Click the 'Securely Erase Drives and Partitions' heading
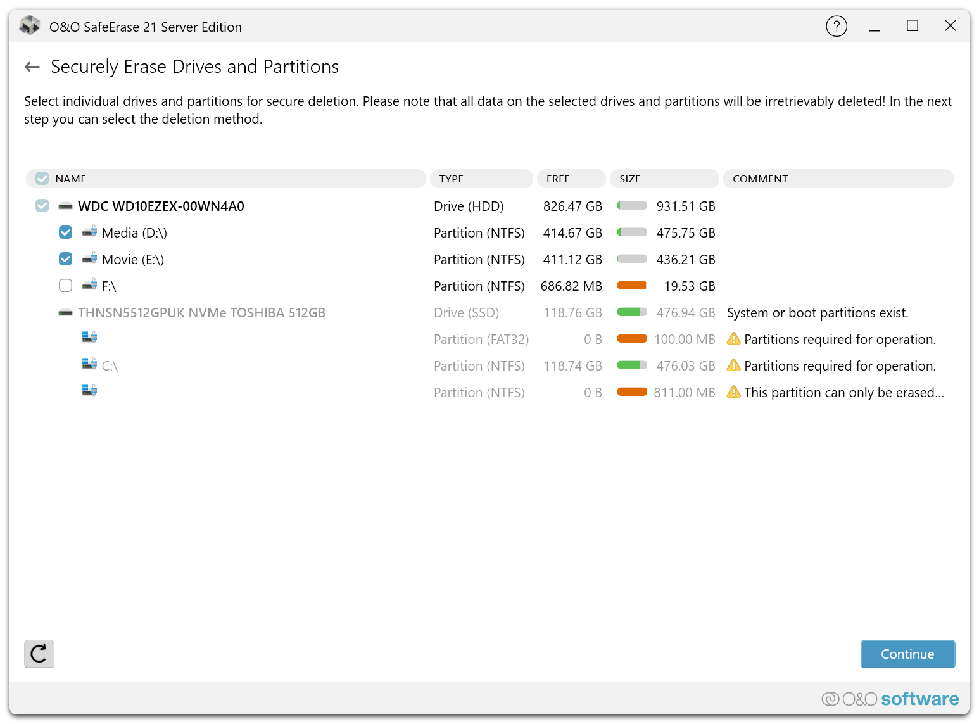The height and width of the screenshot is (724, 979). [194, 67]
